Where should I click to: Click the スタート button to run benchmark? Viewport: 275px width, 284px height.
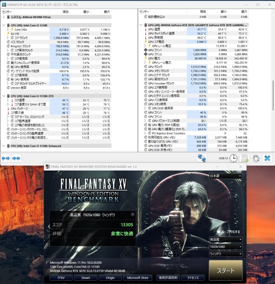(x=226, y=270)
